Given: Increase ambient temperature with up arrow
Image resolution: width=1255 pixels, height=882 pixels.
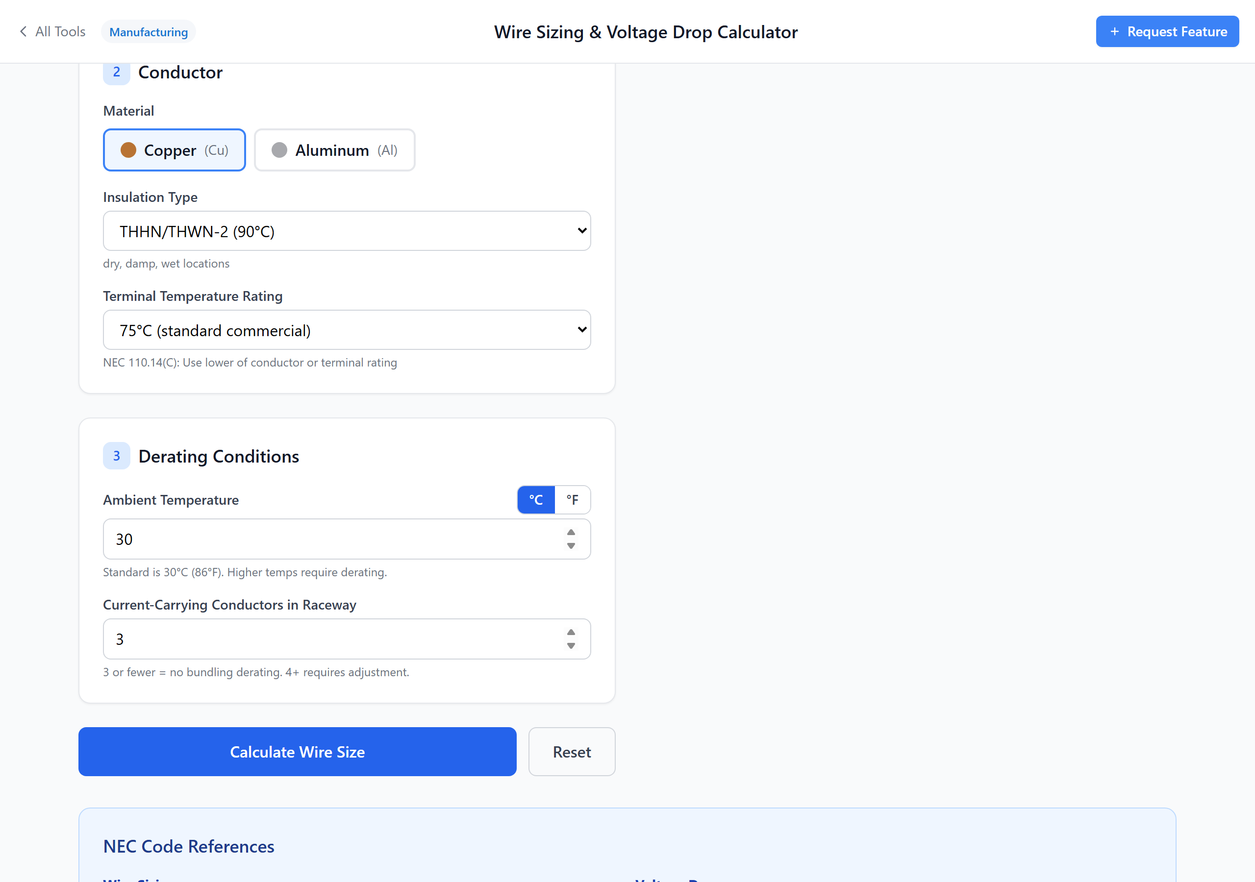Looking at the screenshot, I should click(x=571, y=532).
